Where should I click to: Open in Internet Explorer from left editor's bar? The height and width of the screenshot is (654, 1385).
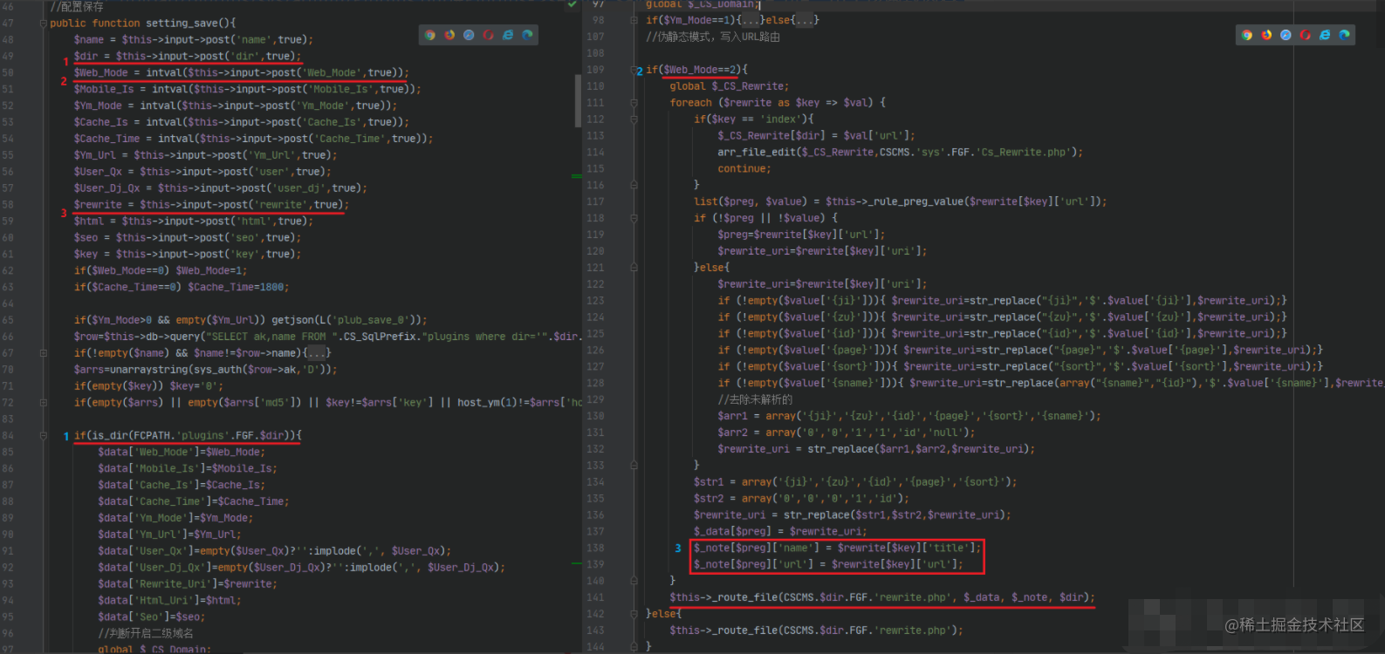pos(508,35)
